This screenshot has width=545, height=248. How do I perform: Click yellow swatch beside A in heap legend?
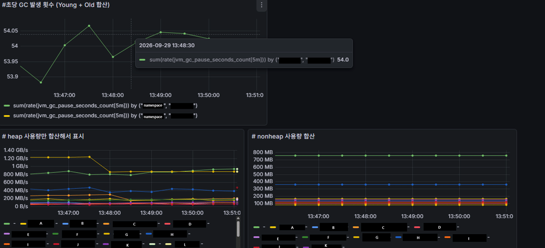point(23,224)
